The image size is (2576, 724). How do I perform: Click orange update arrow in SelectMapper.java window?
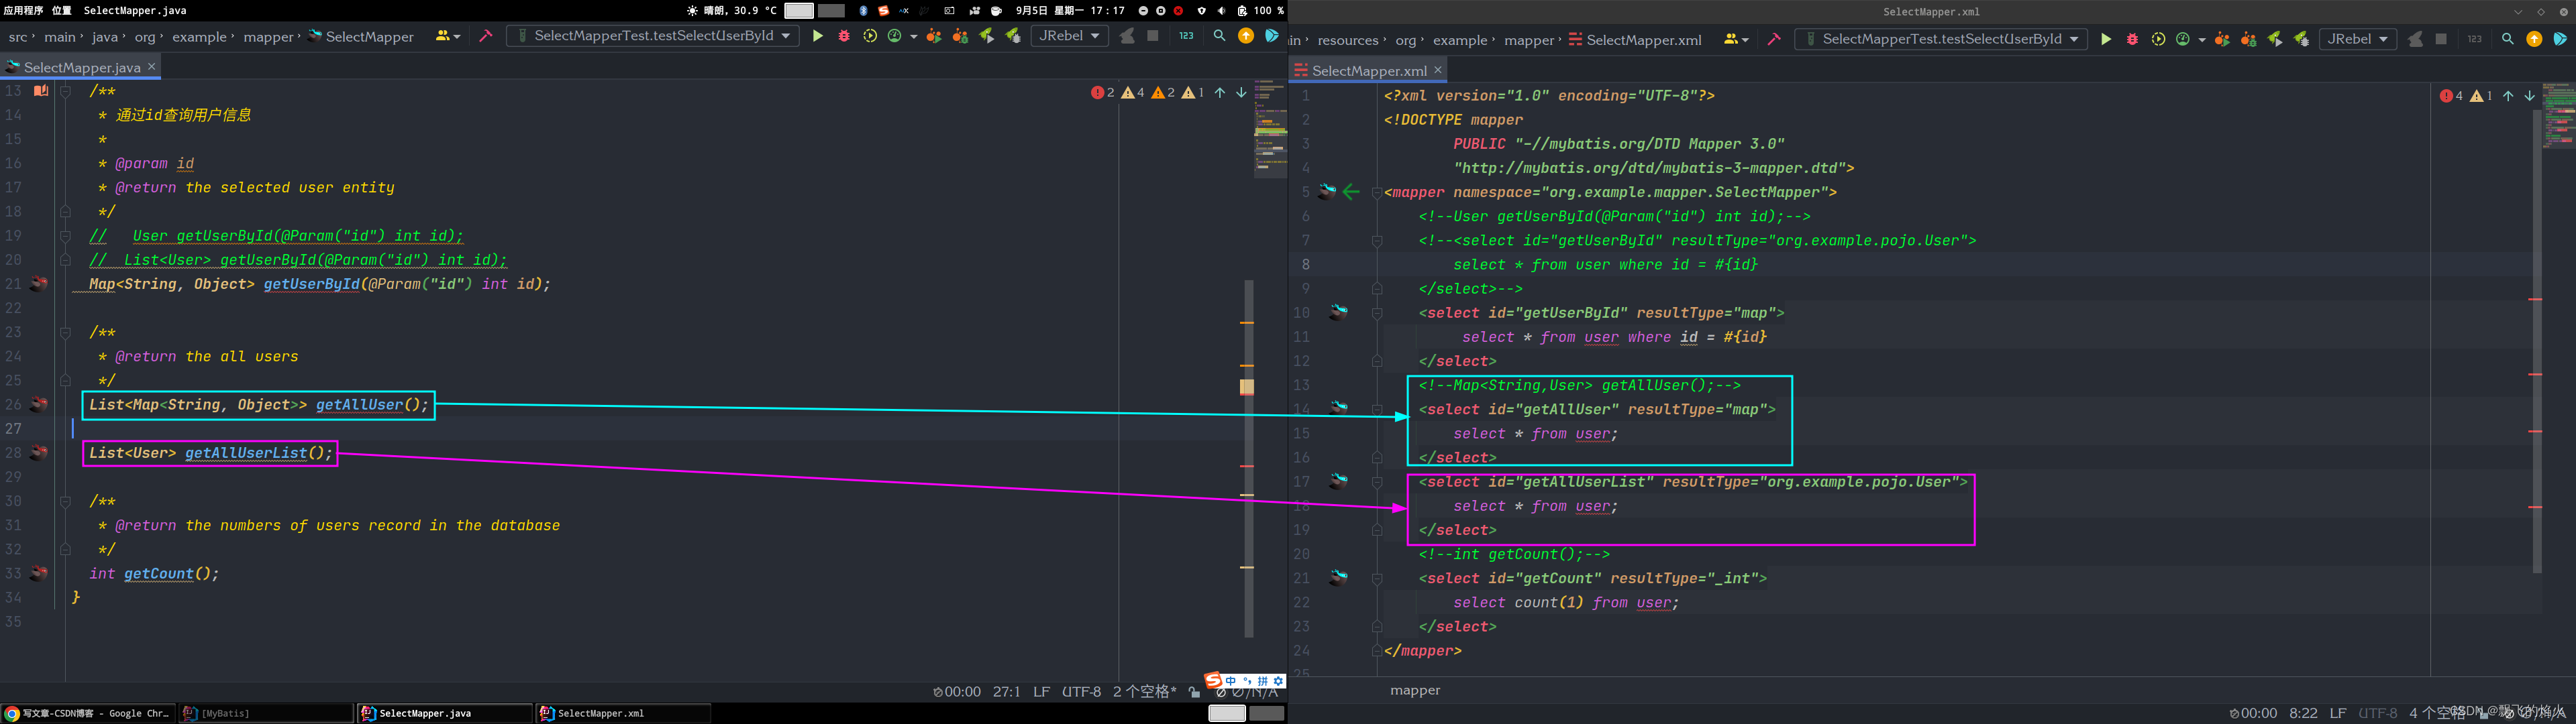click(1246, 36)
